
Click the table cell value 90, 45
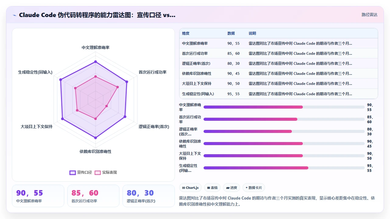tap(233, 74)
